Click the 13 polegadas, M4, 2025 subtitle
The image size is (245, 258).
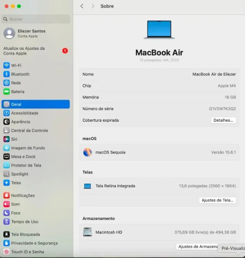[159, 60]
